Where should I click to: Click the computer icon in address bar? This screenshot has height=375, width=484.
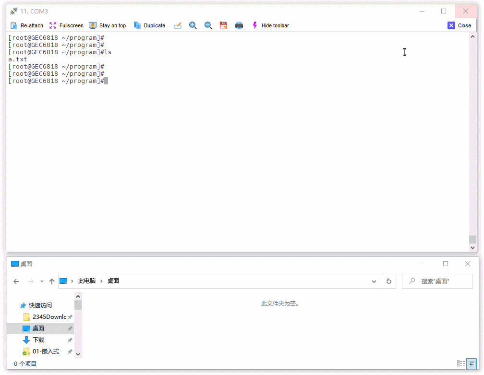pyautogui.click(x=63, y=281)
